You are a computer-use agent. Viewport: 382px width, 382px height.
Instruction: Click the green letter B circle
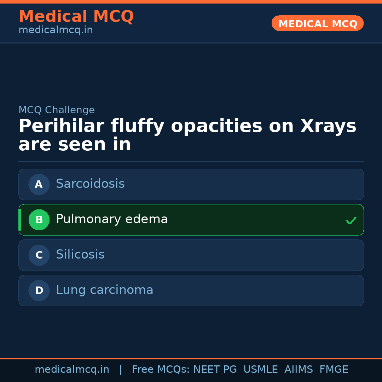pos(39,220)
